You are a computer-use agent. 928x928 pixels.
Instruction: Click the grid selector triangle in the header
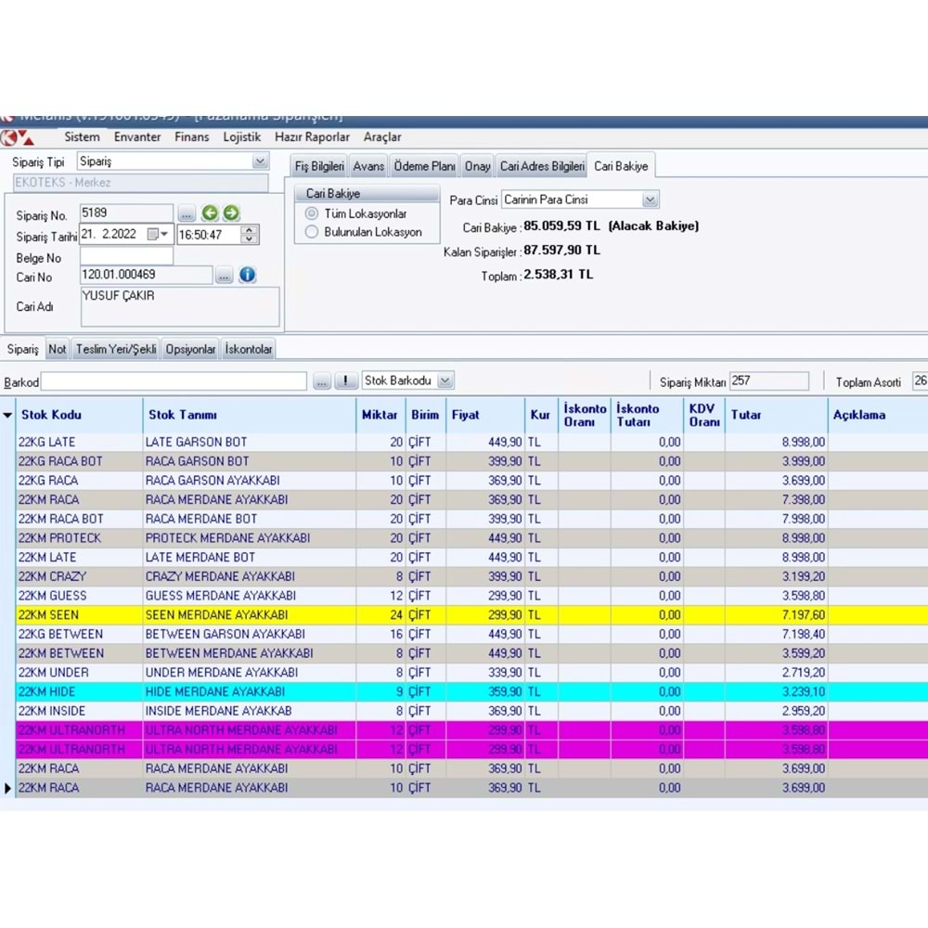[x=7, y=416]
